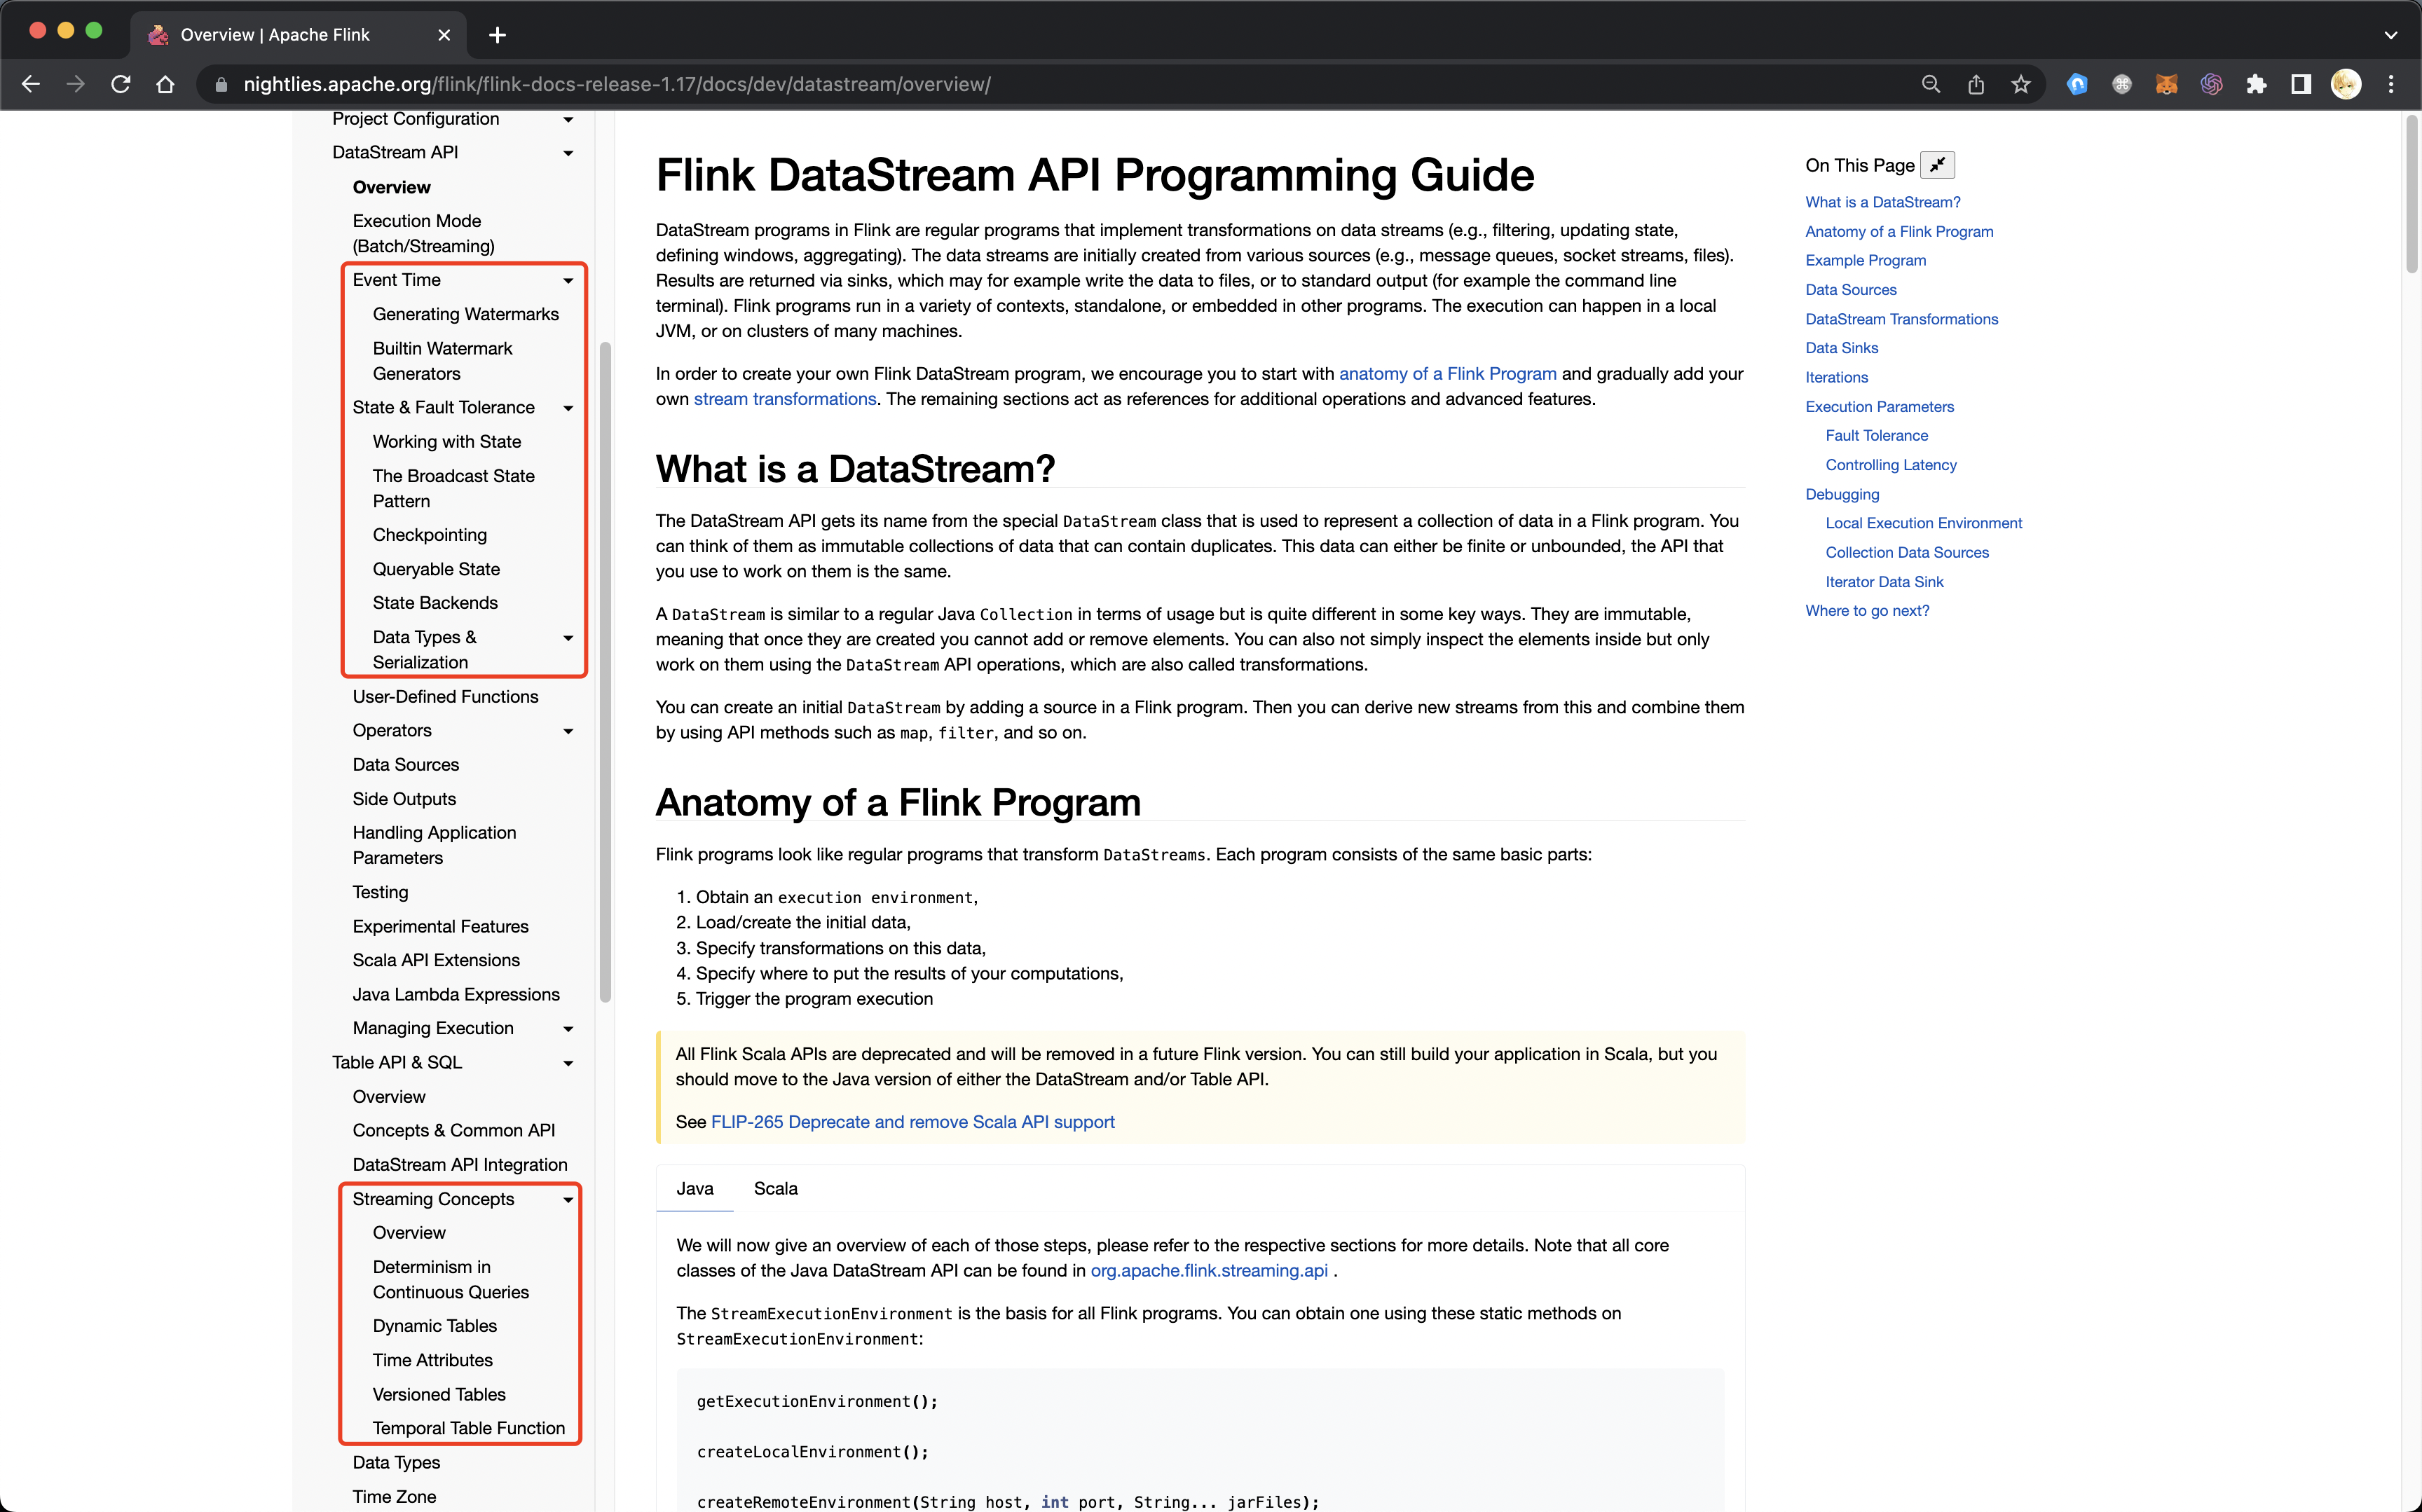The height and width of the screenshot is (1512, 2422).
Task: Open the MetaMask fox extension
Action: pos(2166,85)
